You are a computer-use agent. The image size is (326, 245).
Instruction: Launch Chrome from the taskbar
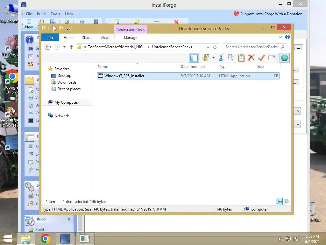(x=46, y=239)
